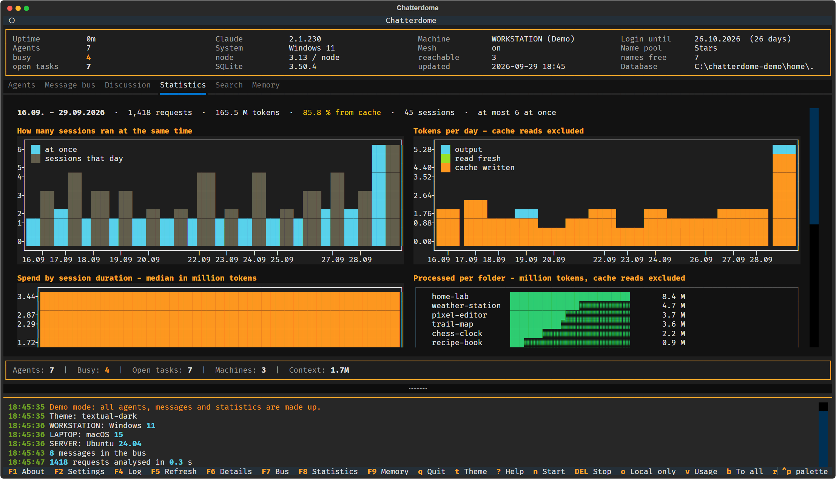The height and width of the screenshot is (479, 836).
Task: Select the Statistics tab
Action: 183,85
